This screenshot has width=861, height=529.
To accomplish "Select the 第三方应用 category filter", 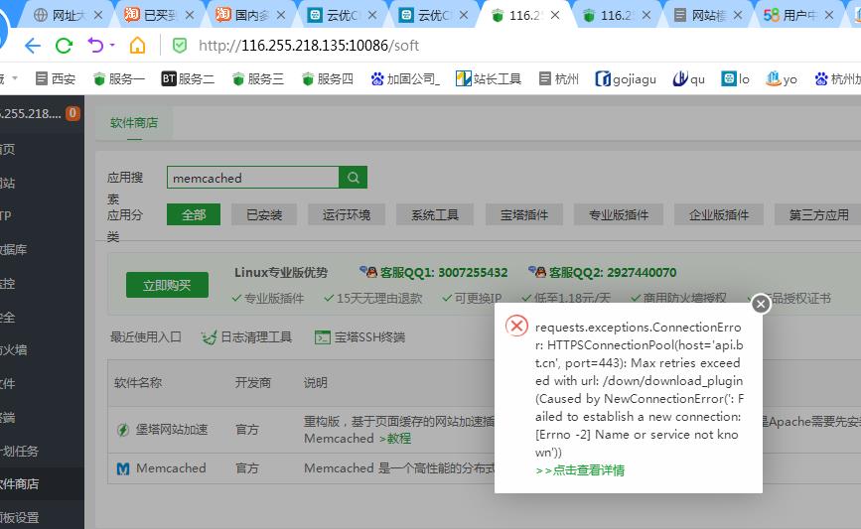I will (818, 214).
